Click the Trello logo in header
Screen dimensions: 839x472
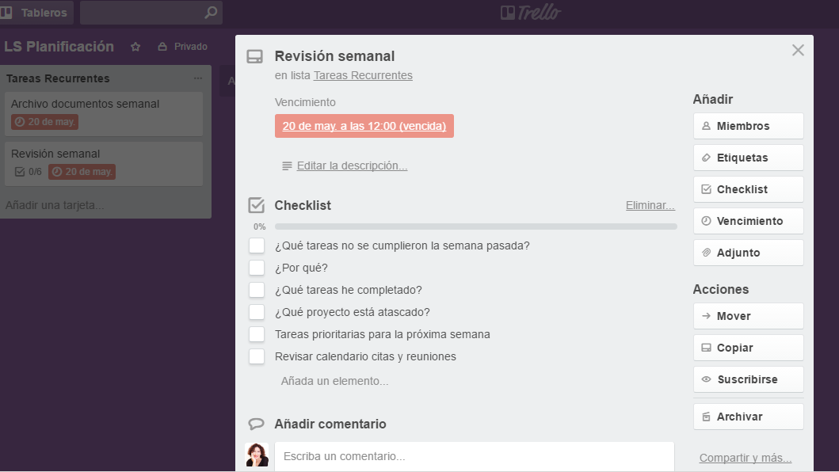531,13
